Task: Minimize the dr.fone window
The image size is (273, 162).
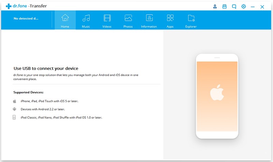Action: click(x=253, y=7)
